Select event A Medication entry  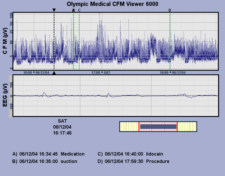pyautogui.click(x=49, y=154)
